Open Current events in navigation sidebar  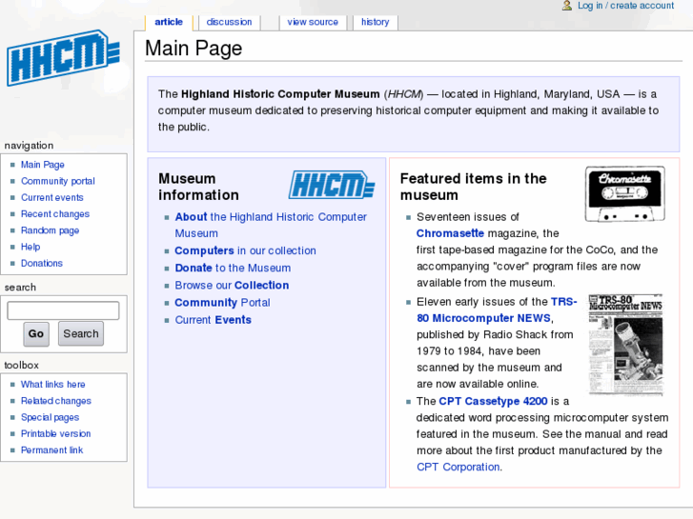coord(52,197)
